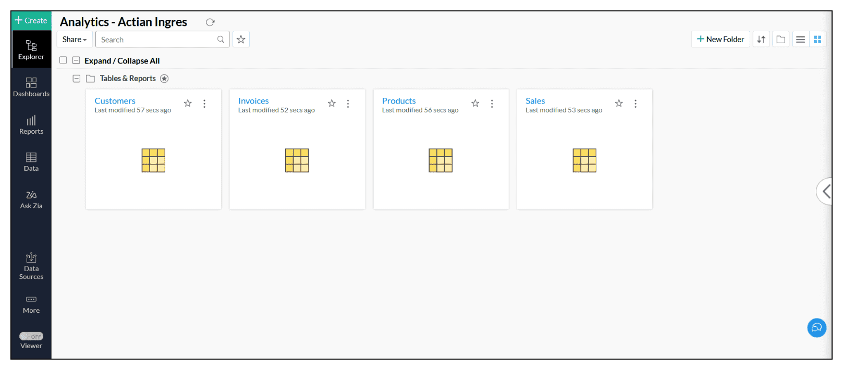The width and height of the screenshot is (843, 370).
Task: Expand the right side panel arrow
Action: coord(825,191)
